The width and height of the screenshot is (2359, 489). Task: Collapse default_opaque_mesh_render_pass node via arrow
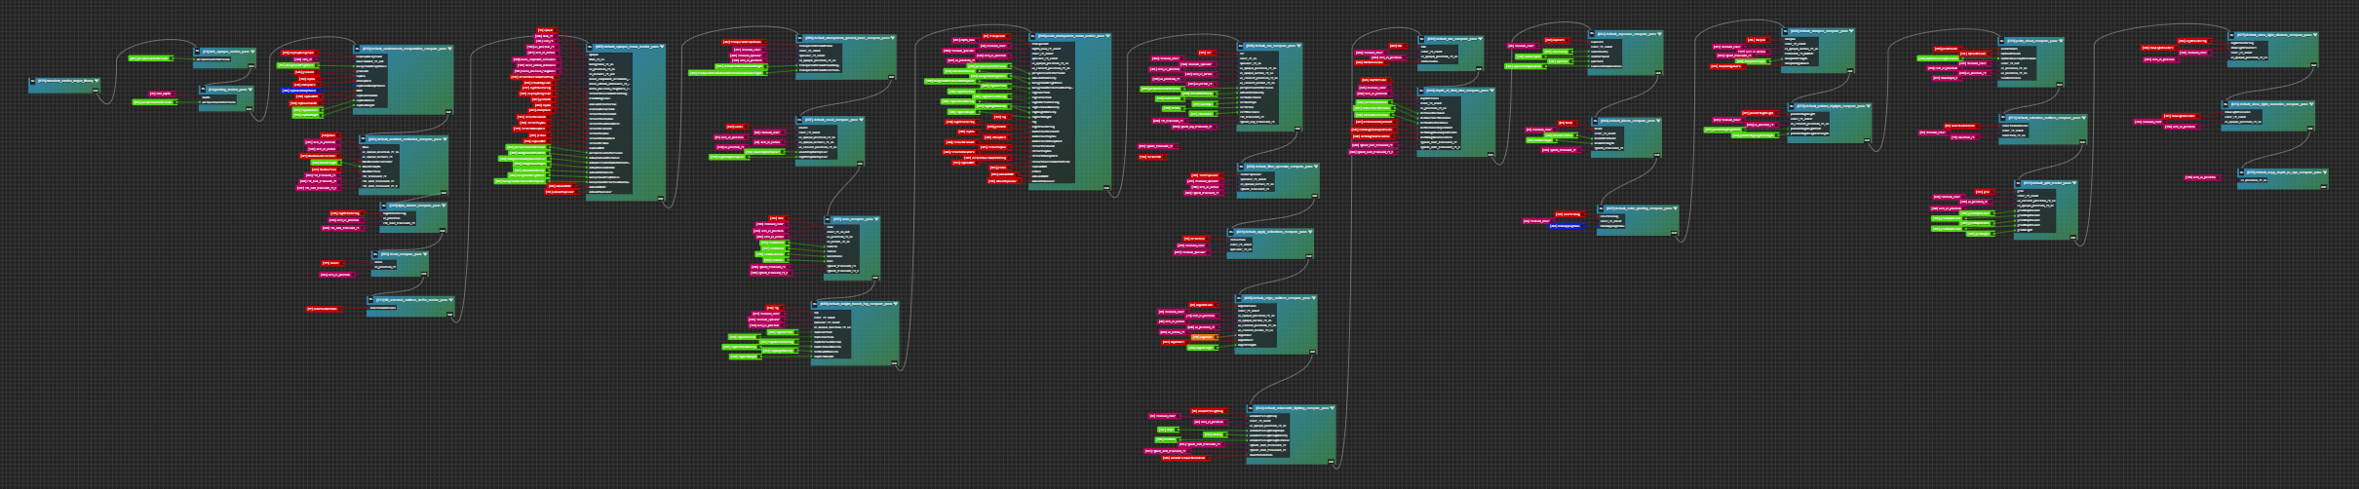663,47
